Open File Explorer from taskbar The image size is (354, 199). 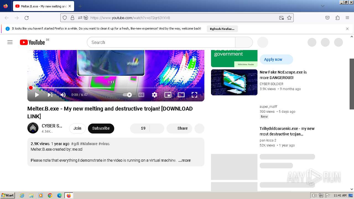tap(31, 195)
